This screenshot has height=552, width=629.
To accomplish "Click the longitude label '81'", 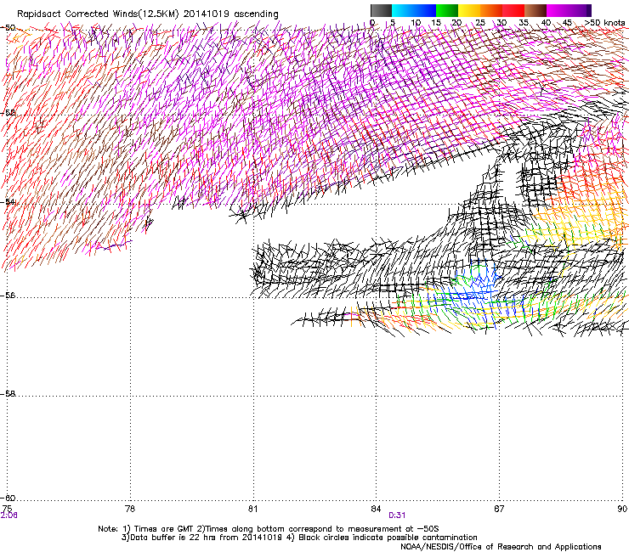I will (252, 509).
